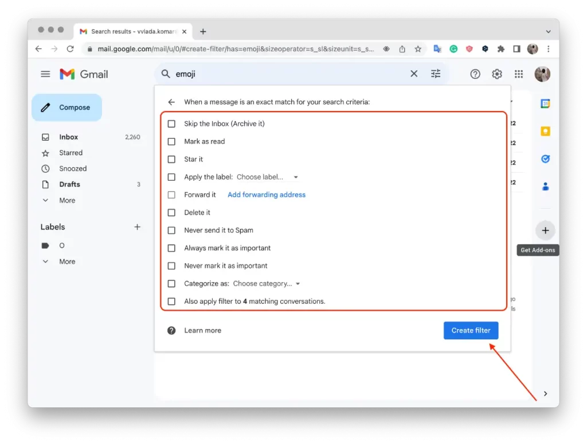Close the Search results tab
The height and width of the screenshot is (444, 587).
click(x=184, y=32)
